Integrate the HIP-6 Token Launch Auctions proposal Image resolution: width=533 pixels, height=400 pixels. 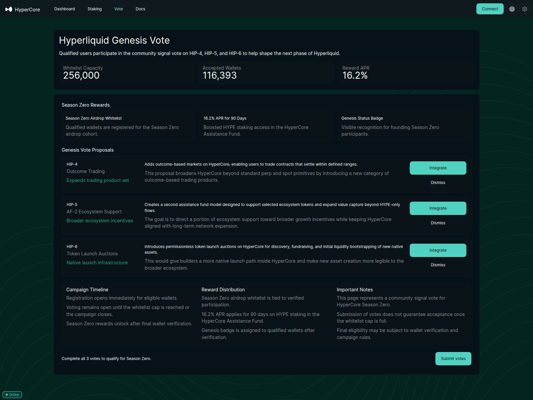[x=438, y=250]
